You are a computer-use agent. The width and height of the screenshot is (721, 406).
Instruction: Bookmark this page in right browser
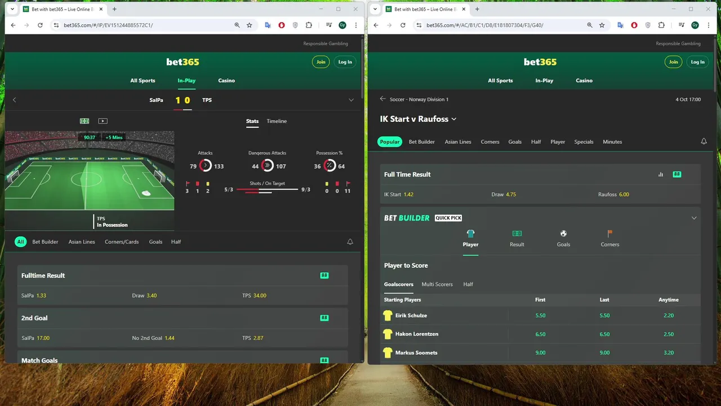602,25
